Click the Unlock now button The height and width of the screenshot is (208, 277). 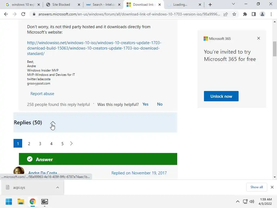pyautogui.click(x=221, y=96)
